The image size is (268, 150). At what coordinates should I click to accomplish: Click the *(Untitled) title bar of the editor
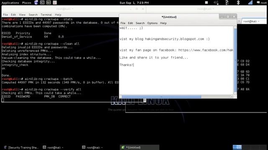click(169, 17)
